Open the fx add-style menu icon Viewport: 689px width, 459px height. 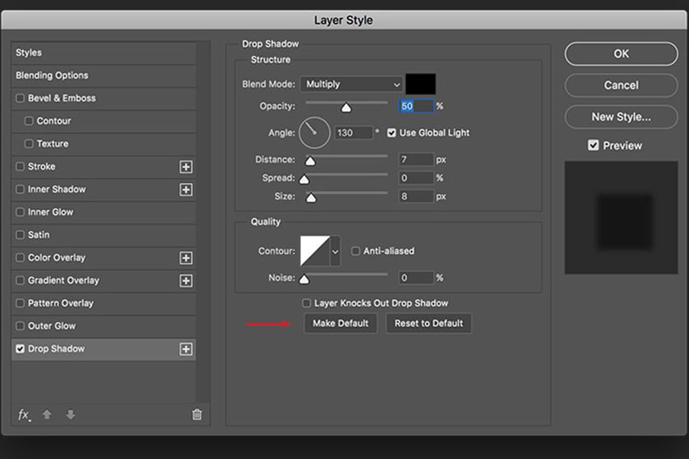click(x=24, y=415)
